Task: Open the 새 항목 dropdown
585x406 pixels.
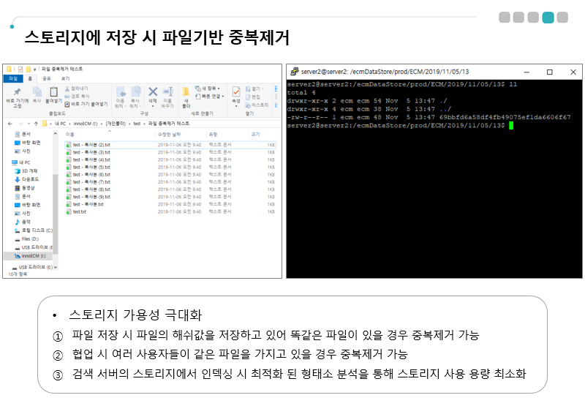Action: 211,89
